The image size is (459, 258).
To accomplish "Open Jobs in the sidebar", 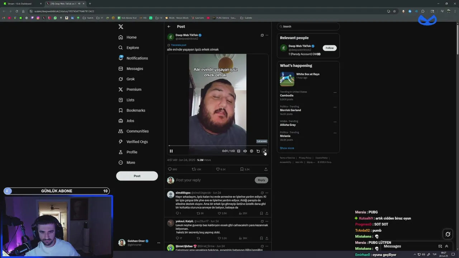I will pyautogui.click(x=126, y=121).
